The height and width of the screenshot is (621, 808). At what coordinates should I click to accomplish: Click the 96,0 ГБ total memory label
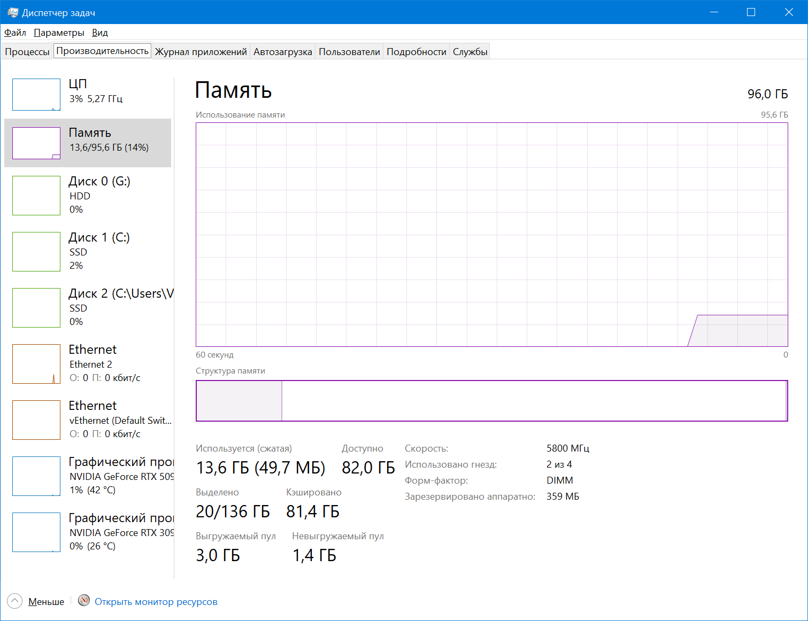768,94
